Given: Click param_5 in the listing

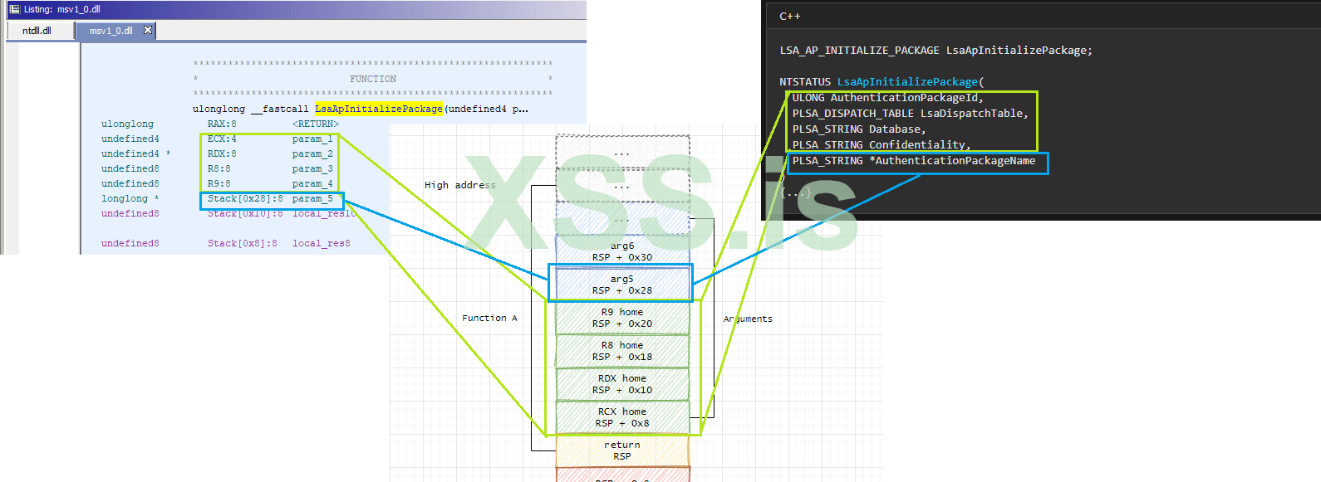Looking at the screenshot, I should (x=312, y=198).
